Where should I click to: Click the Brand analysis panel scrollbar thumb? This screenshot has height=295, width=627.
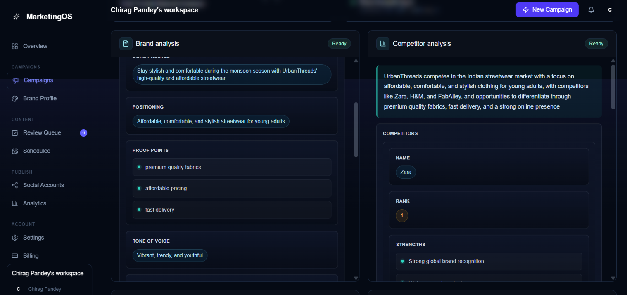coord(356,130)
